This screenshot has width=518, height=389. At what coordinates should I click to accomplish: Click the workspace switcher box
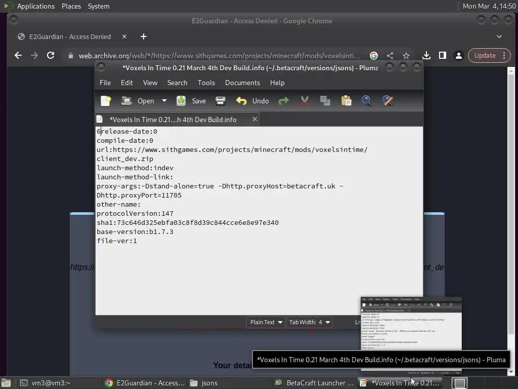[x=459, y=383]
